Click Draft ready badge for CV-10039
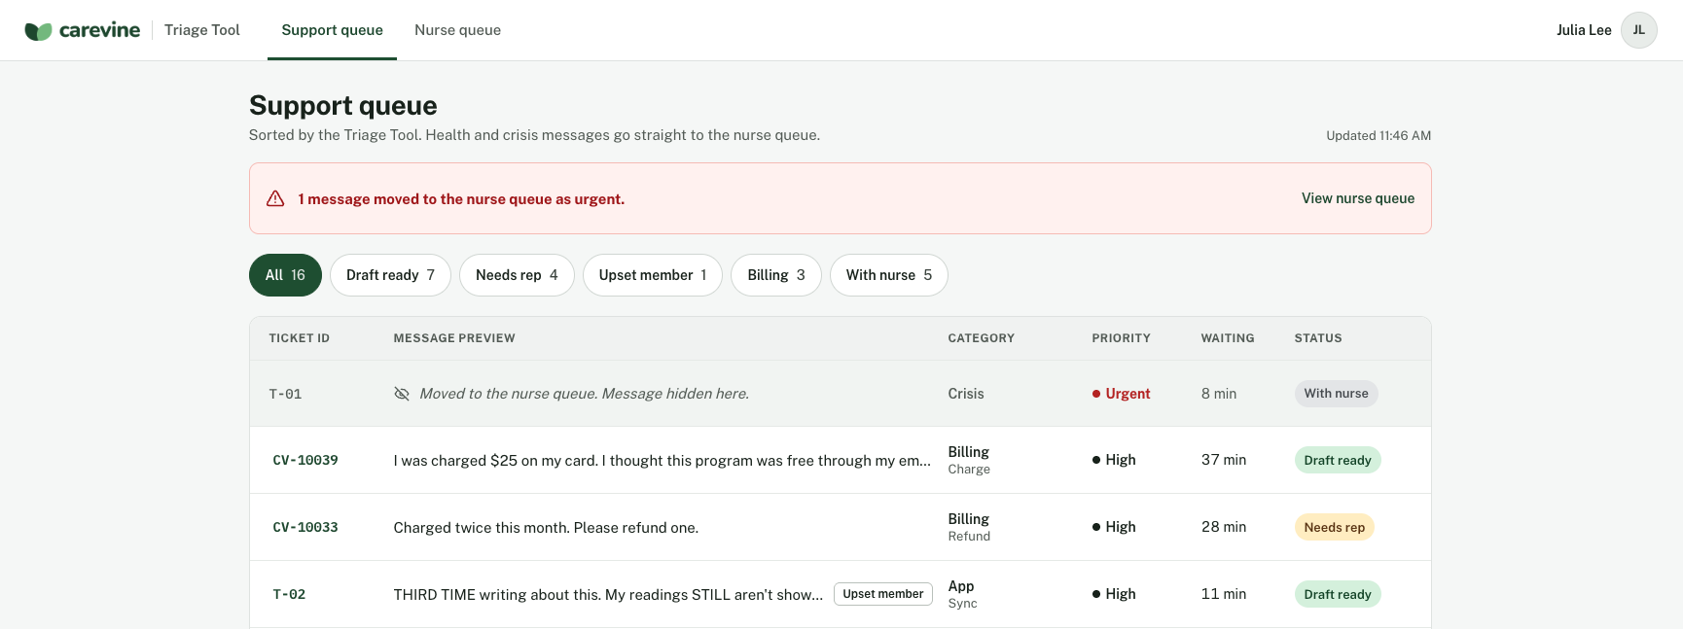 click(1338, 460)
